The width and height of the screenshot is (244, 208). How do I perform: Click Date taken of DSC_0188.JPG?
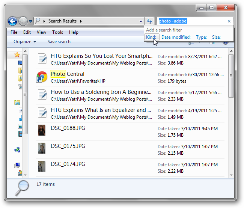(188, 129)
